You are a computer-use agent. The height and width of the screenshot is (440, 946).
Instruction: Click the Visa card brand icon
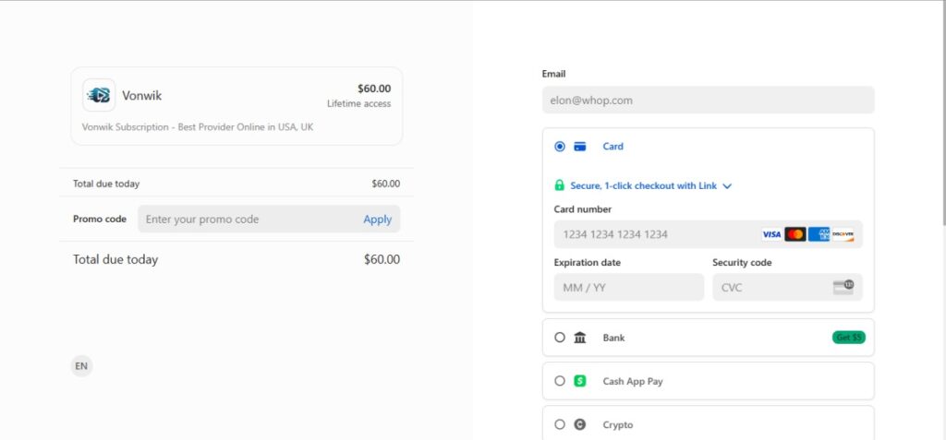[771, 234]
